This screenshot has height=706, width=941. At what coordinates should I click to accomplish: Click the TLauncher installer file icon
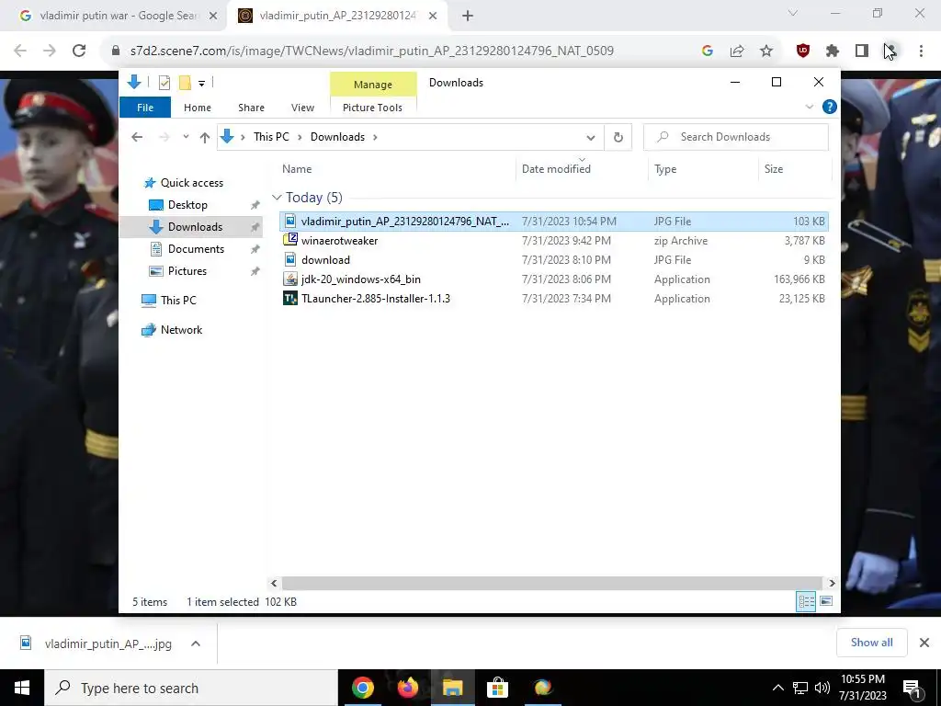[289, 299]
